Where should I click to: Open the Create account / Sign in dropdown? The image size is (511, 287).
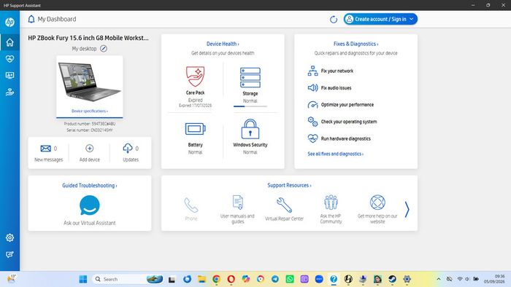pos(380,19)
